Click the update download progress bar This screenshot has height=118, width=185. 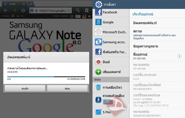click(46, 77)
